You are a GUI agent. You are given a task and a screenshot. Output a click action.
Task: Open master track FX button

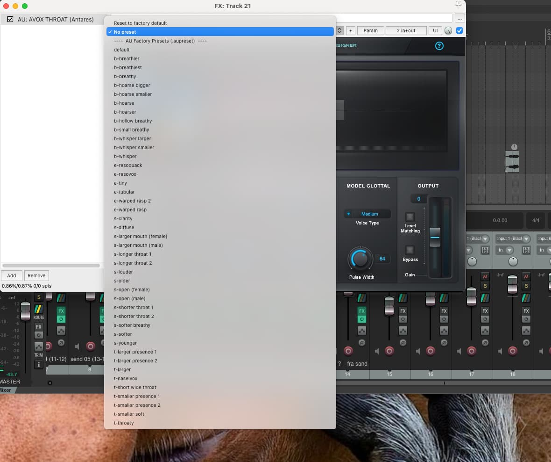[x=39, y=327]
